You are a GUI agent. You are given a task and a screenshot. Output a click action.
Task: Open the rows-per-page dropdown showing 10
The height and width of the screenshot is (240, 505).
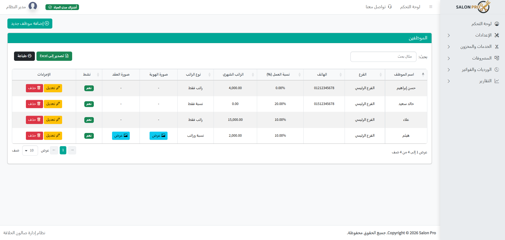pyautogui.click(x=30, y=150)
